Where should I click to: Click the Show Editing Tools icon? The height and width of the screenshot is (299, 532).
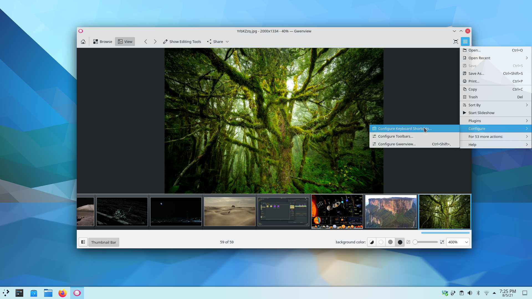165,41
